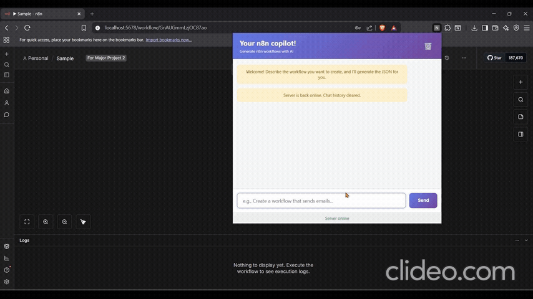The width and height of the screenshot is (533, 299).
Task: Fit workflow to view
Action: point(27,222)
